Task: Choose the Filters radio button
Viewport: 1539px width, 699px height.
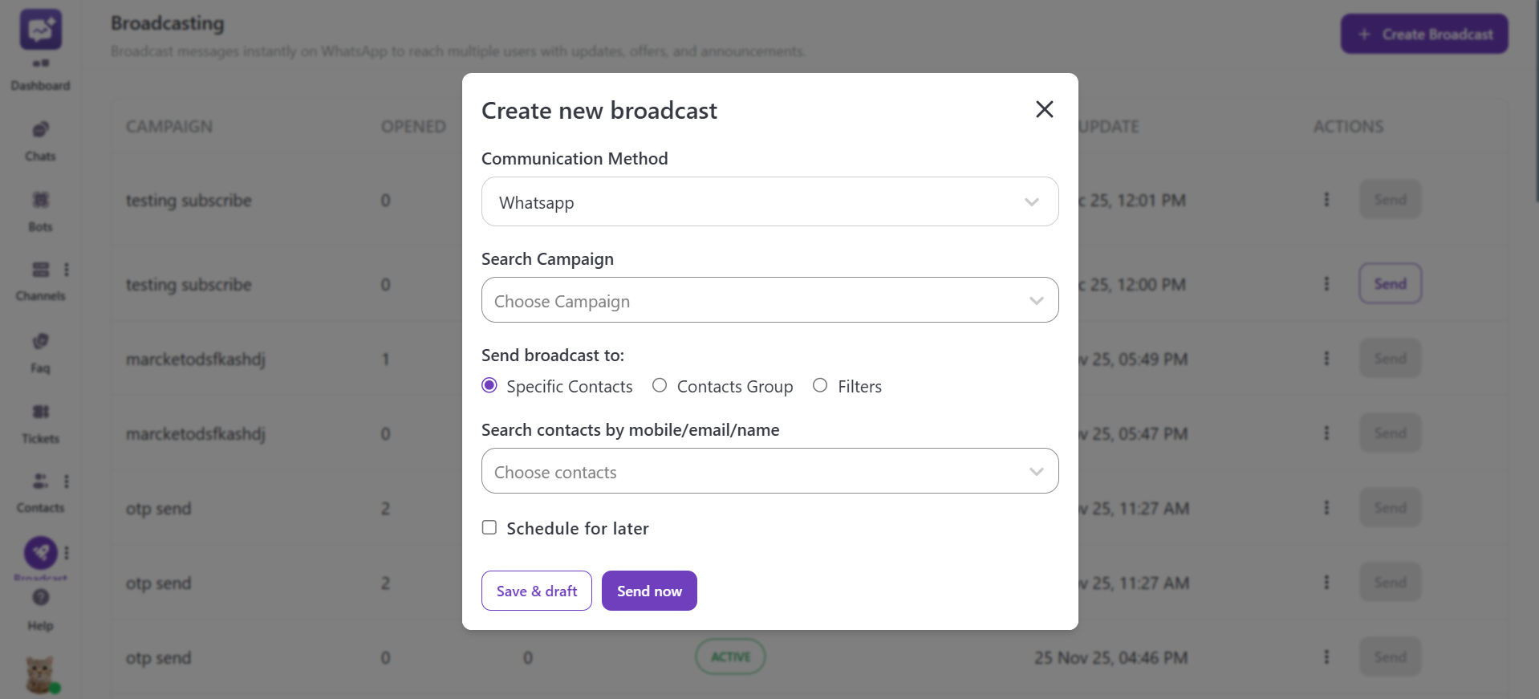Action: (x=820, y=385)
